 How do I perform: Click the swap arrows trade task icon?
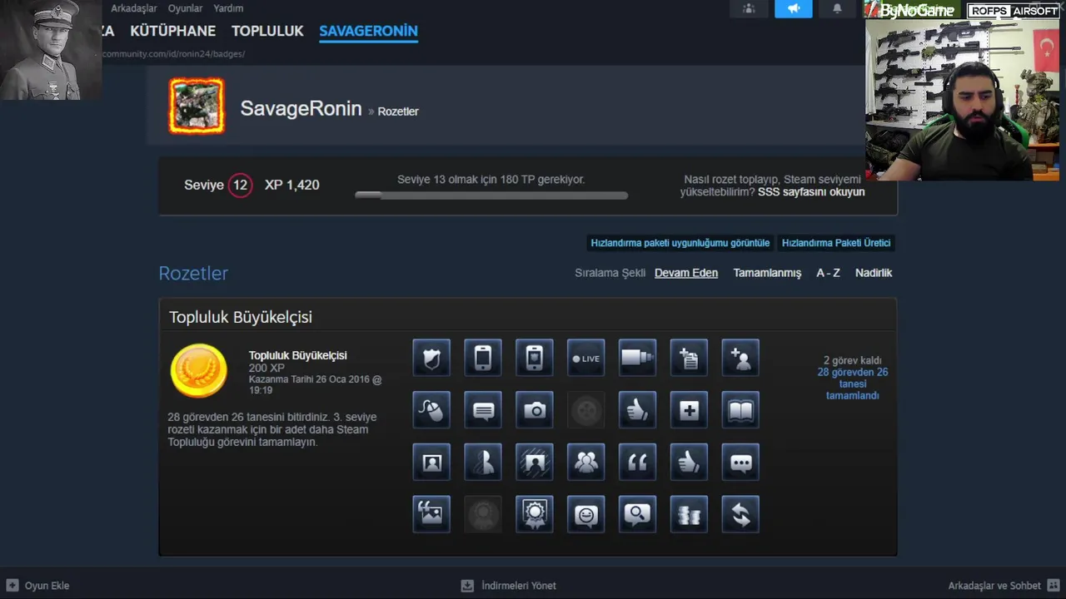(741, 513)
